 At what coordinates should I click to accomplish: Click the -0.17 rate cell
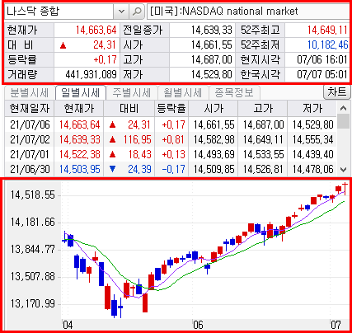[173, 169]
